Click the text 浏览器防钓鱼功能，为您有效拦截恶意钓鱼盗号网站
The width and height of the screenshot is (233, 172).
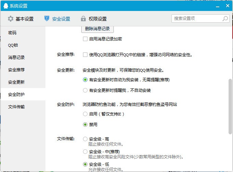130,105
